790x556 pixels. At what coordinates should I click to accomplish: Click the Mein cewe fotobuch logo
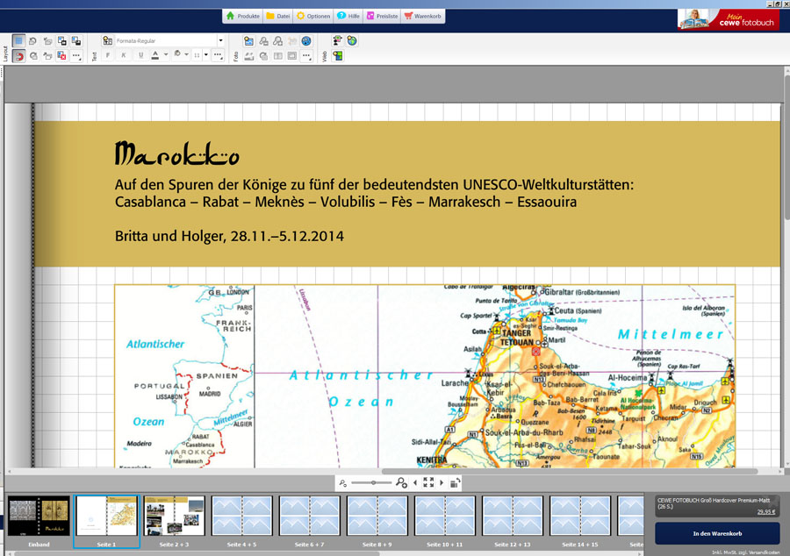point(729,19)
